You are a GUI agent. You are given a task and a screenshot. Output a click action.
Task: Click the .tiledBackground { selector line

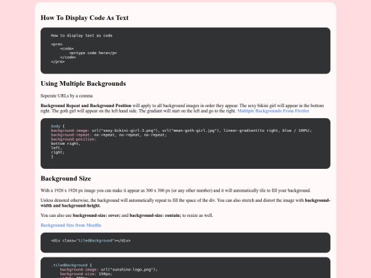click(71, 265)
